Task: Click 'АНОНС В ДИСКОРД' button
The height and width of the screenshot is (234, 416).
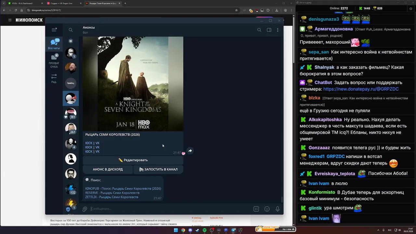Action: [108, 169]
